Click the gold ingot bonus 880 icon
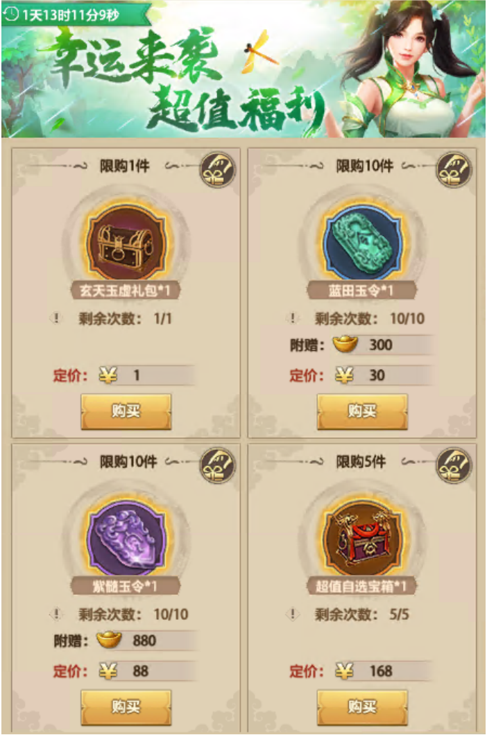 109,640
